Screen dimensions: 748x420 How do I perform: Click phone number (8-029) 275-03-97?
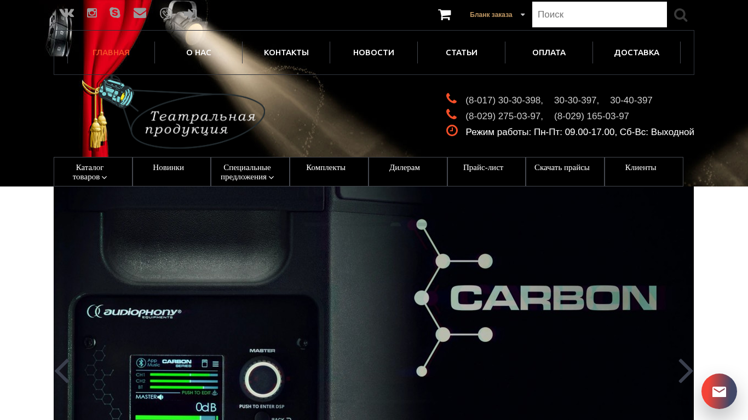pyautogui.click(x=504, y=116)
